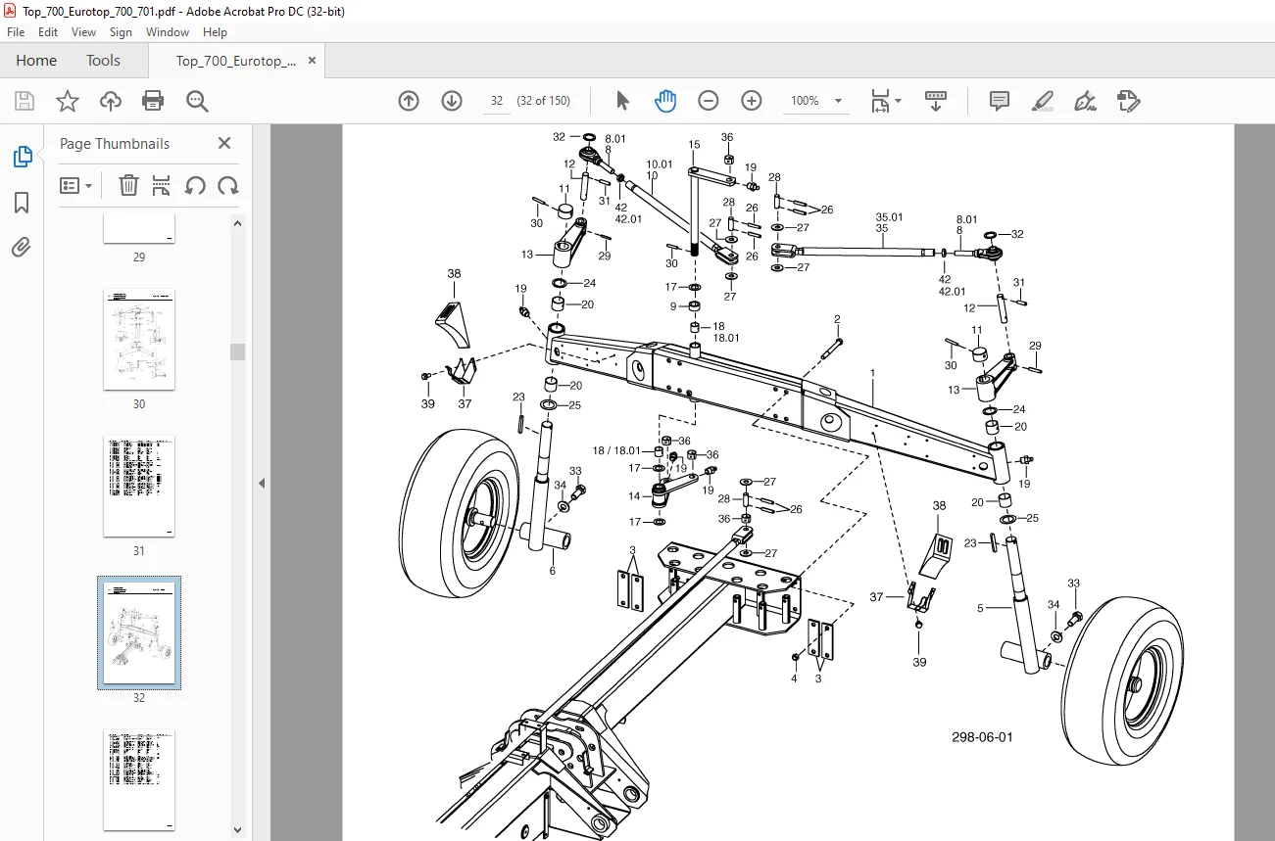This screenshot has height=841, width=1275.
Task: Click the Page Thumbnails panel title
Action: (115, 144)
